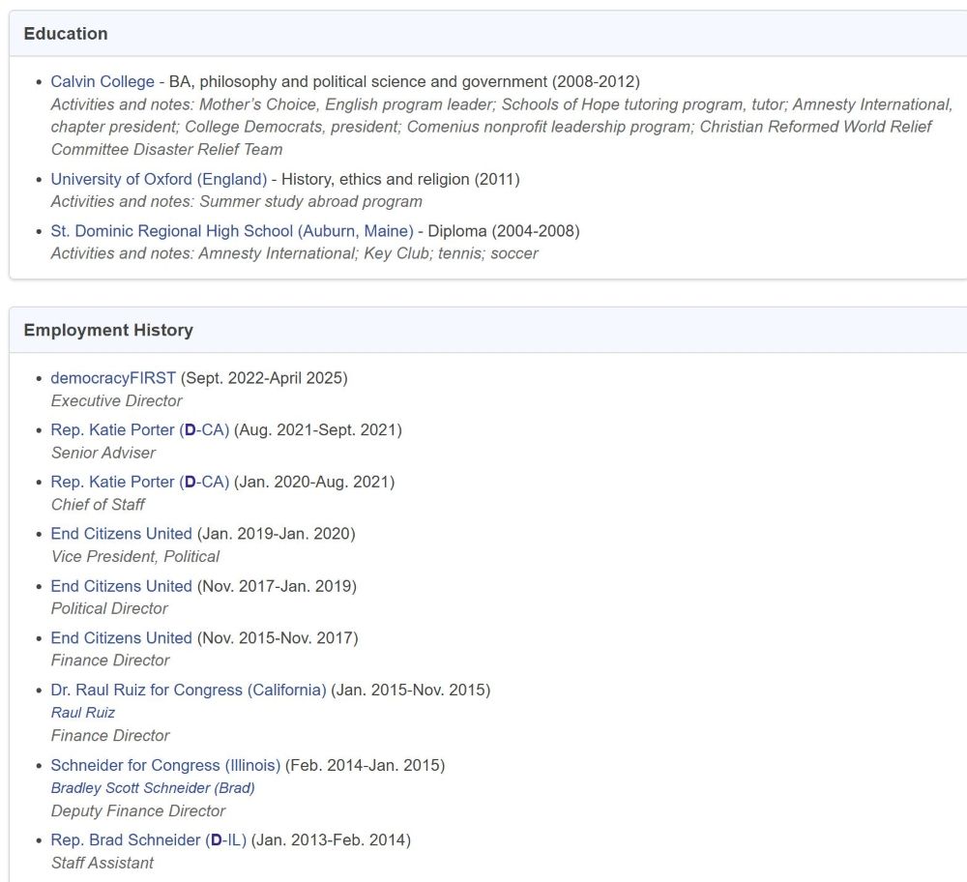967x882 pixels.
Task: Open St. Dominic Regional High School link
Action: (x=232, y=231)
